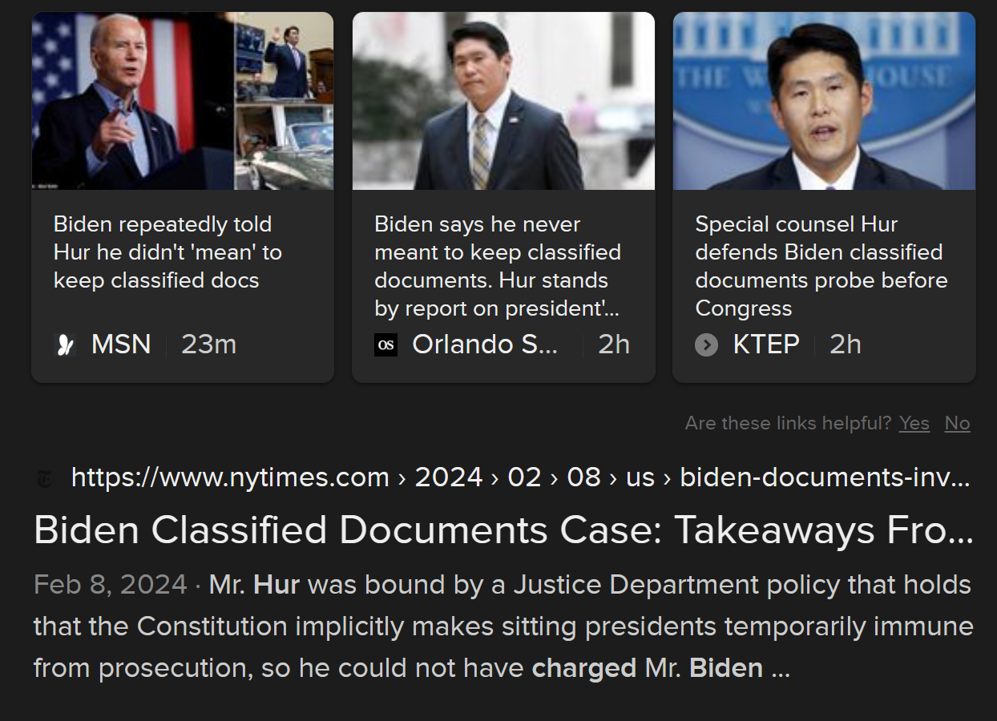Click the Orlando S... source name

[x=485, y=344]
